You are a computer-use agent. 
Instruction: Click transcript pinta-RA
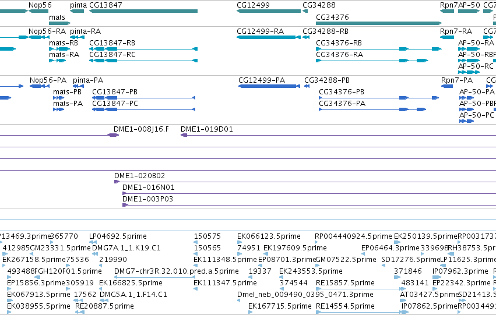[86, 31]
